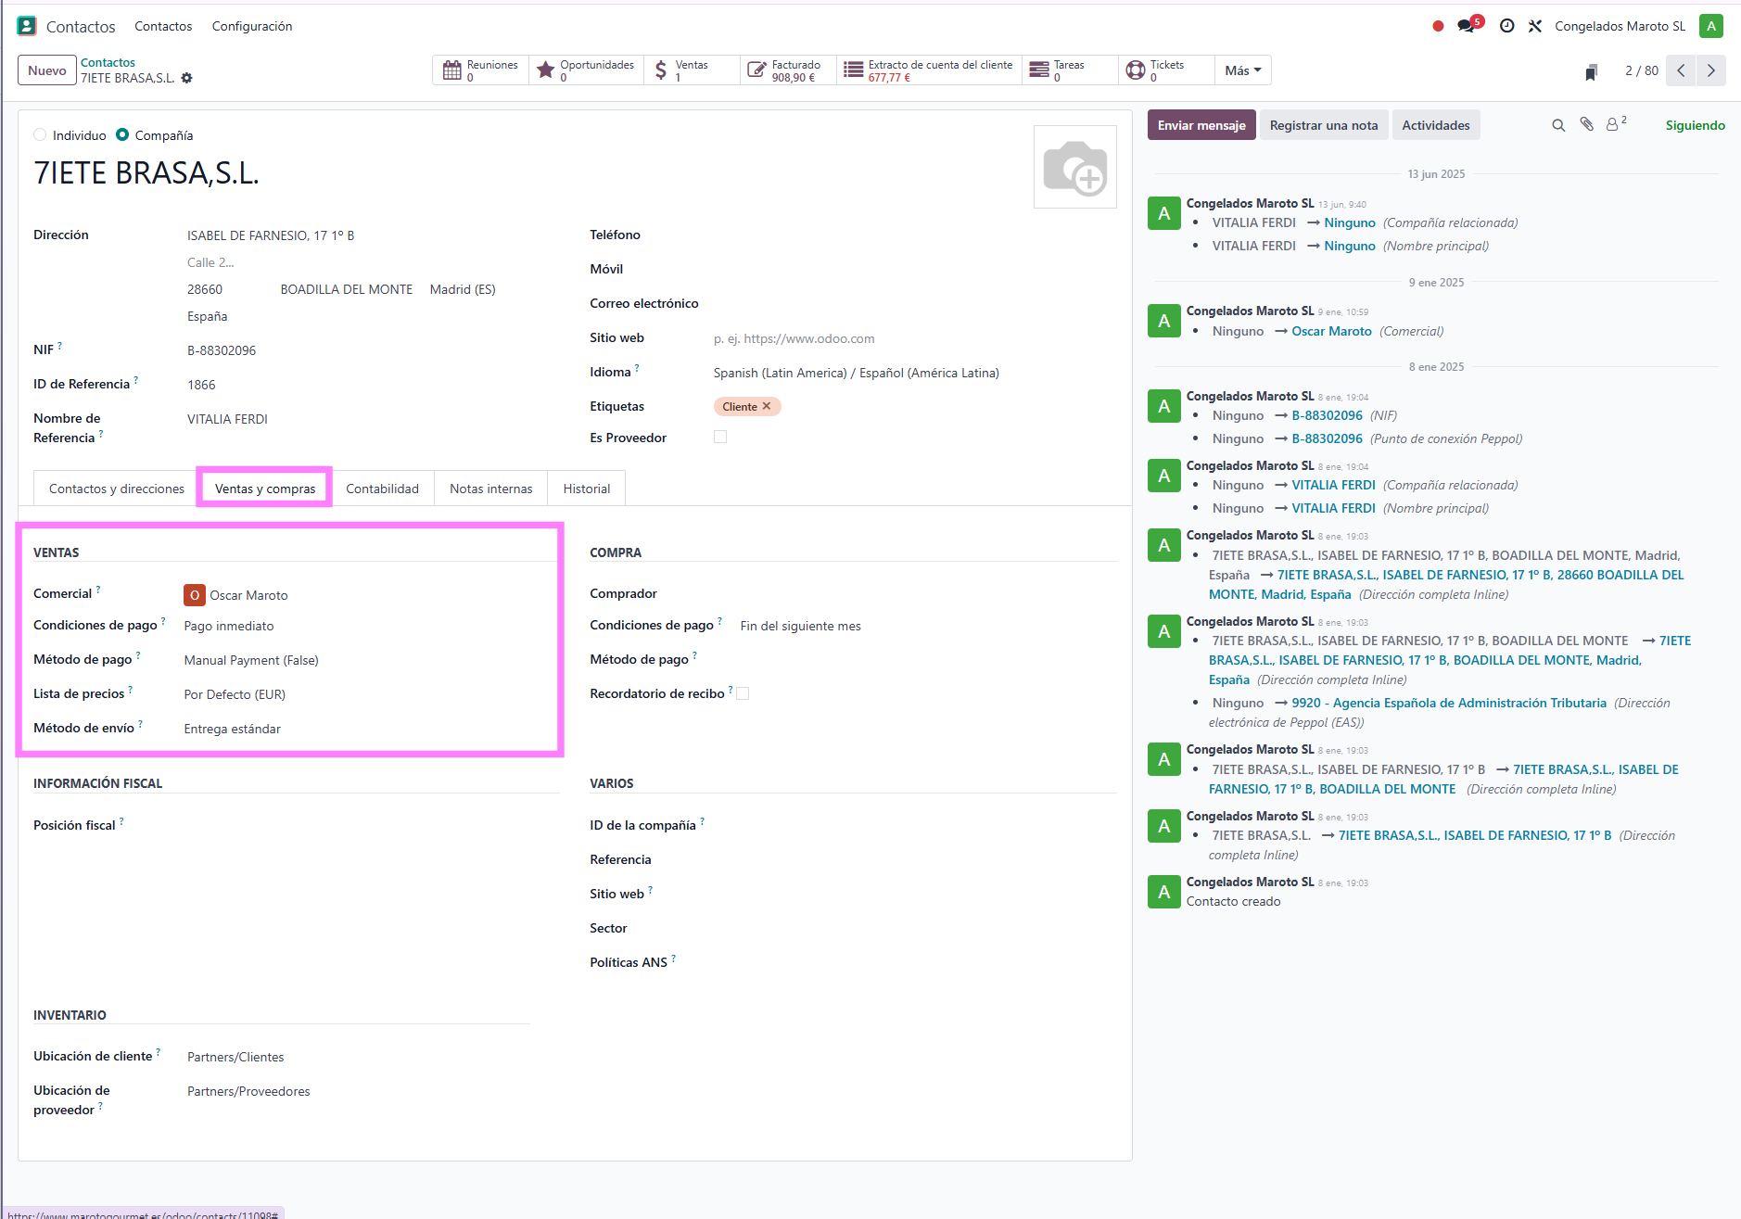Viewport: 1741px width, 1219px height.
Task: Remove the Cliente tag with its X
Action: click(767, 406)
